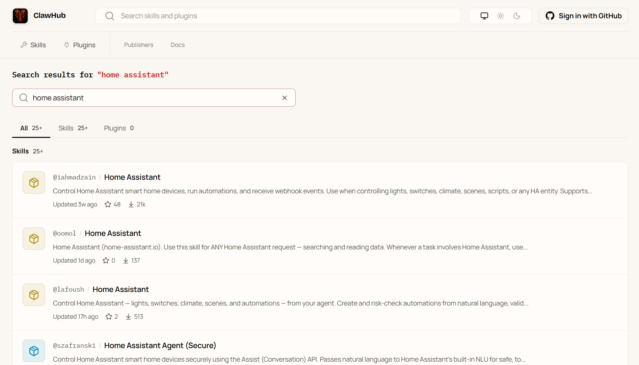
Task: Click 'Updated 3w ago' text
Action: 75,204
